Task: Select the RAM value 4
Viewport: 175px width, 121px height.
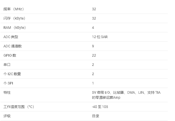Action: point(93,28)
